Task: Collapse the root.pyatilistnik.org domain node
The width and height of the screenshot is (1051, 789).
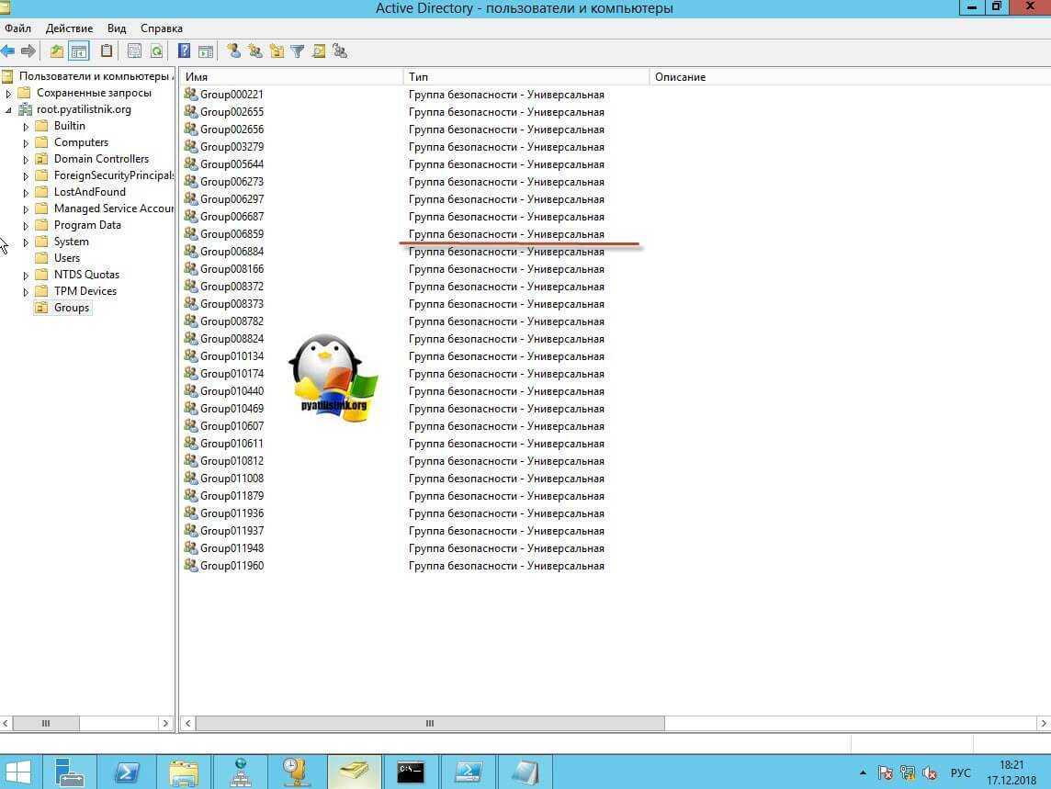Action: point(9,110)
